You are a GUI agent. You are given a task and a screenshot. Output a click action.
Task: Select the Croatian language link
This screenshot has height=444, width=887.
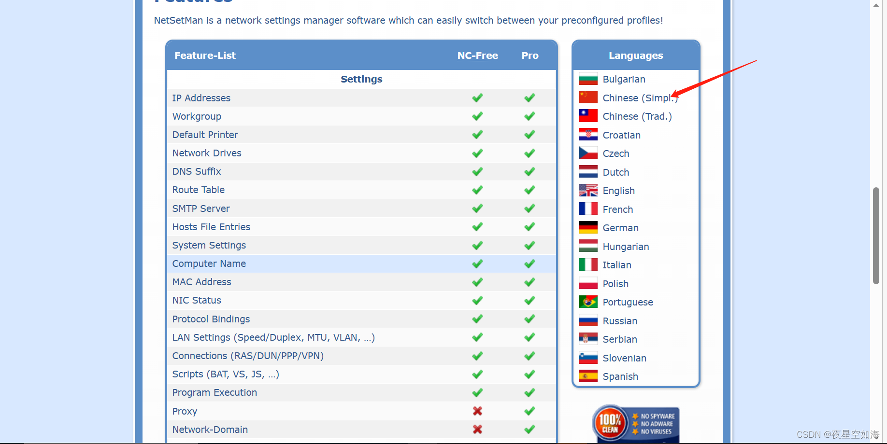click(x=621, y=135)
